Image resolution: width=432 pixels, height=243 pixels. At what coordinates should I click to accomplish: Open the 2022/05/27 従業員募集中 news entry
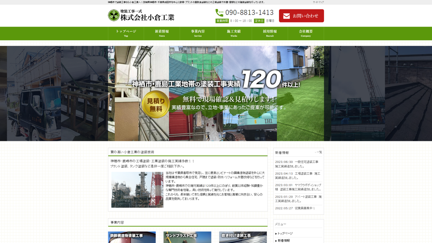click(295, 208)
